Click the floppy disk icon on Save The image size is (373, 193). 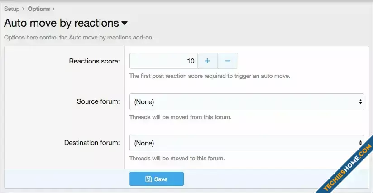pyautogui.click(x=148, y=179)
